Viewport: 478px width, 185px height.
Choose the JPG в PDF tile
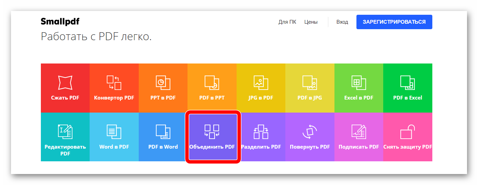pyautogui.click(x=261, y=88)
